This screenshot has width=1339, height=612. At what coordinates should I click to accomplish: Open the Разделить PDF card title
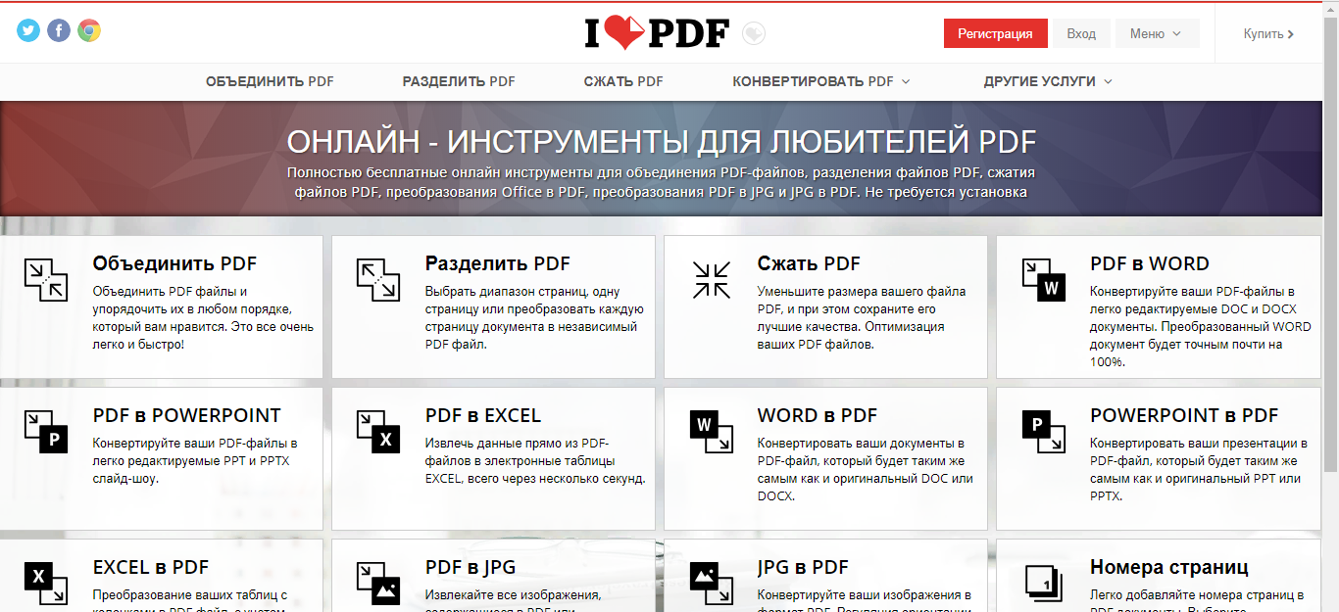coord(497,263)
